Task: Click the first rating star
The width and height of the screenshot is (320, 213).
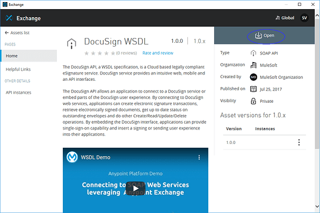Action: coord(86,54)
